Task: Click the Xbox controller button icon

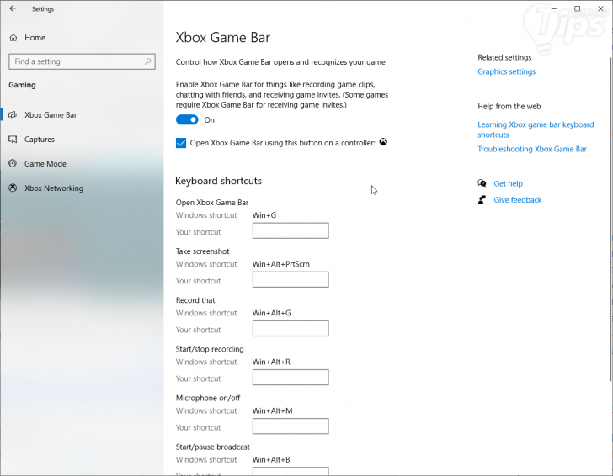Action: click(x=383, y=142)
